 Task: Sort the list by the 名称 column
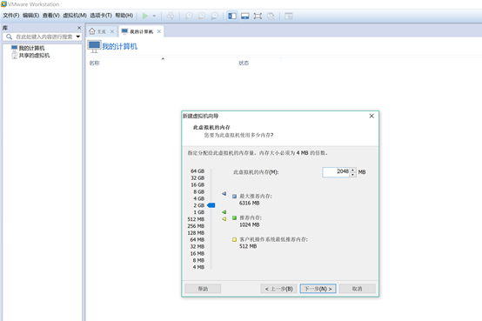94,63
